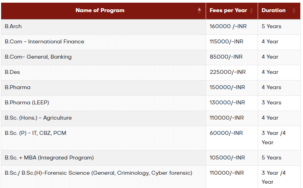Click sort arrows in Fees per Year header

coord(251,11)
